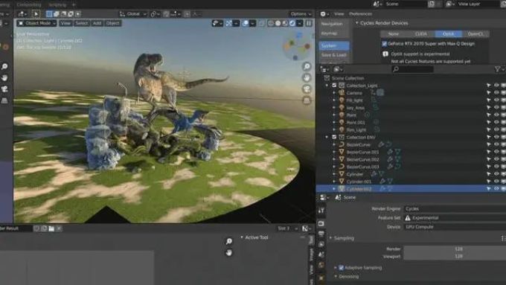Open the Add menu in the 3D viewport
The image size is (506, 285).
coord(97,23)
